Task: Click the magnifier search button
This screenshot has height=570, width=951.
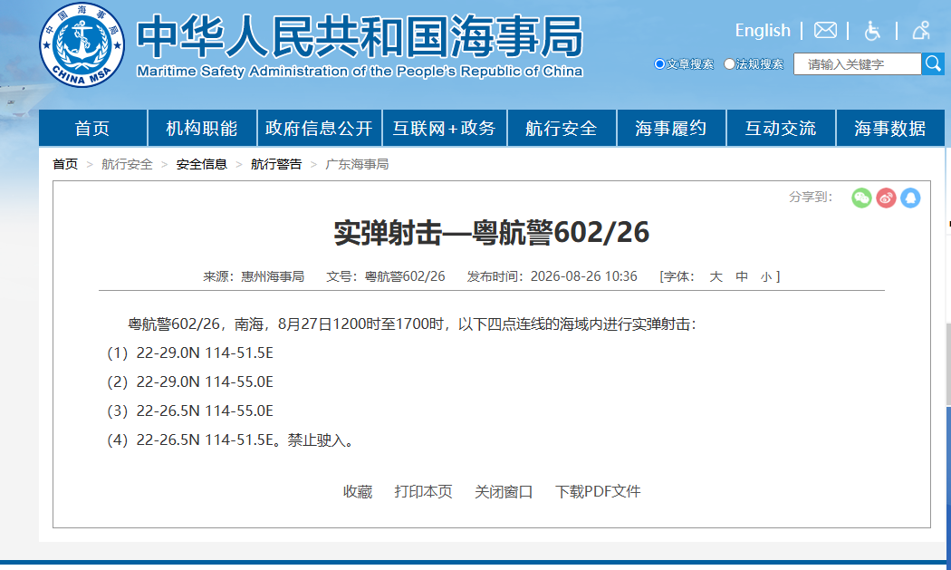Action: point(933,63)
